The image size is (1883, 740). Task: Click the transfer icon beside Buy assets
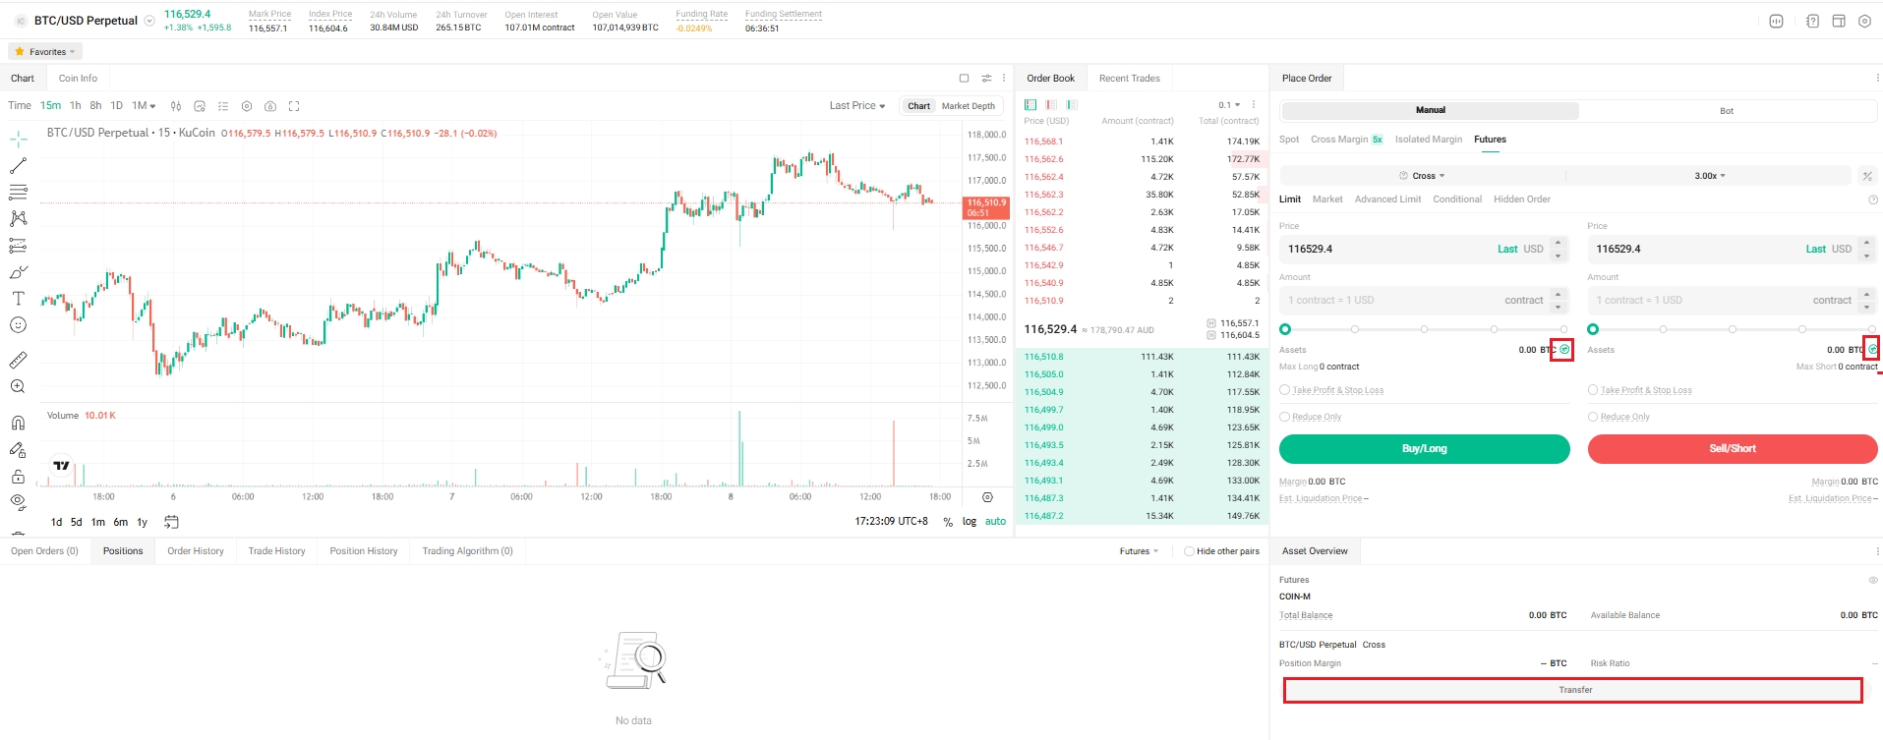(1563, 350)
